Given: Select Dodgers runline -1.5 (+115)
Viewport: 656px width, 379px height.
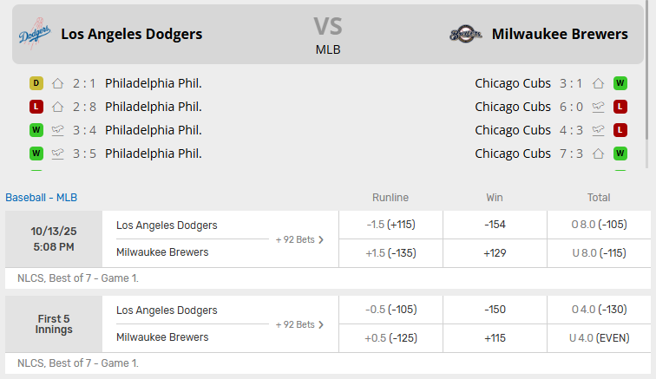Looking at the screenshot, I should pos(390,225).
